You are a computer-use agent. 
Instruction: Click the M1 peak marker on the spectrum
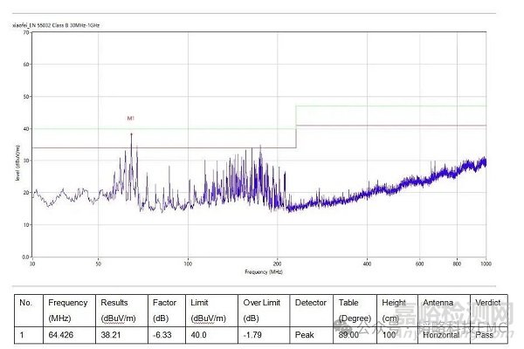coord(131,118)
